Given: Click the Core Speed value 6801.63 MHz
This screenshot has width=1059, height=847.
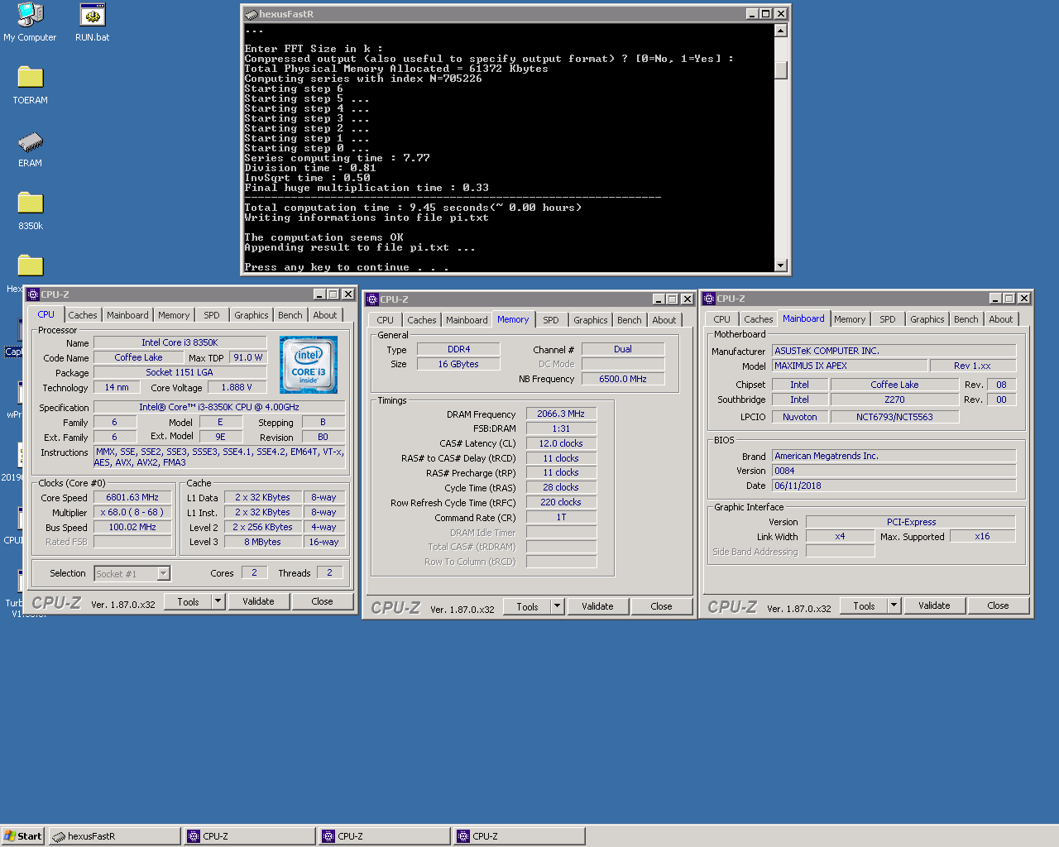Looking at the screenshot, I should (132, 497).
